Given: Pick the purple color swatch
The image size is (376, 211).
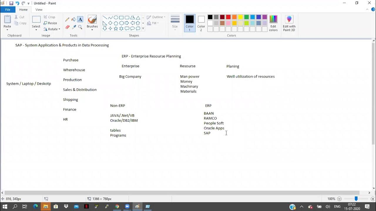Looking at the screenshot, I should click(265, 17).
